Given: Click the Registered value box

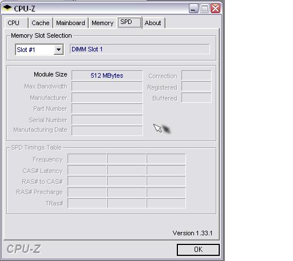Looking at the screenshot, I should click(196, 86).
